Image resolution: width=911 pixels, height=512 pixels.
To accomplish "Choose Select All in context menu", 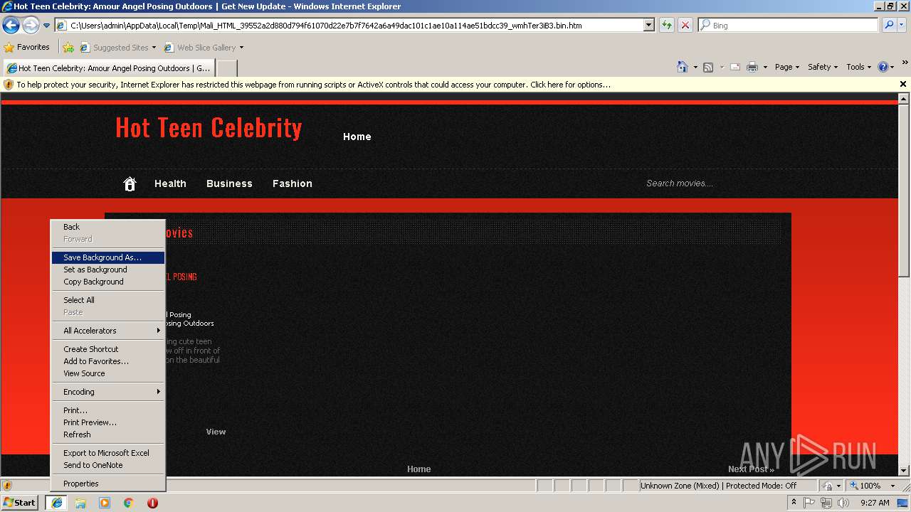I will pos(108,300).
